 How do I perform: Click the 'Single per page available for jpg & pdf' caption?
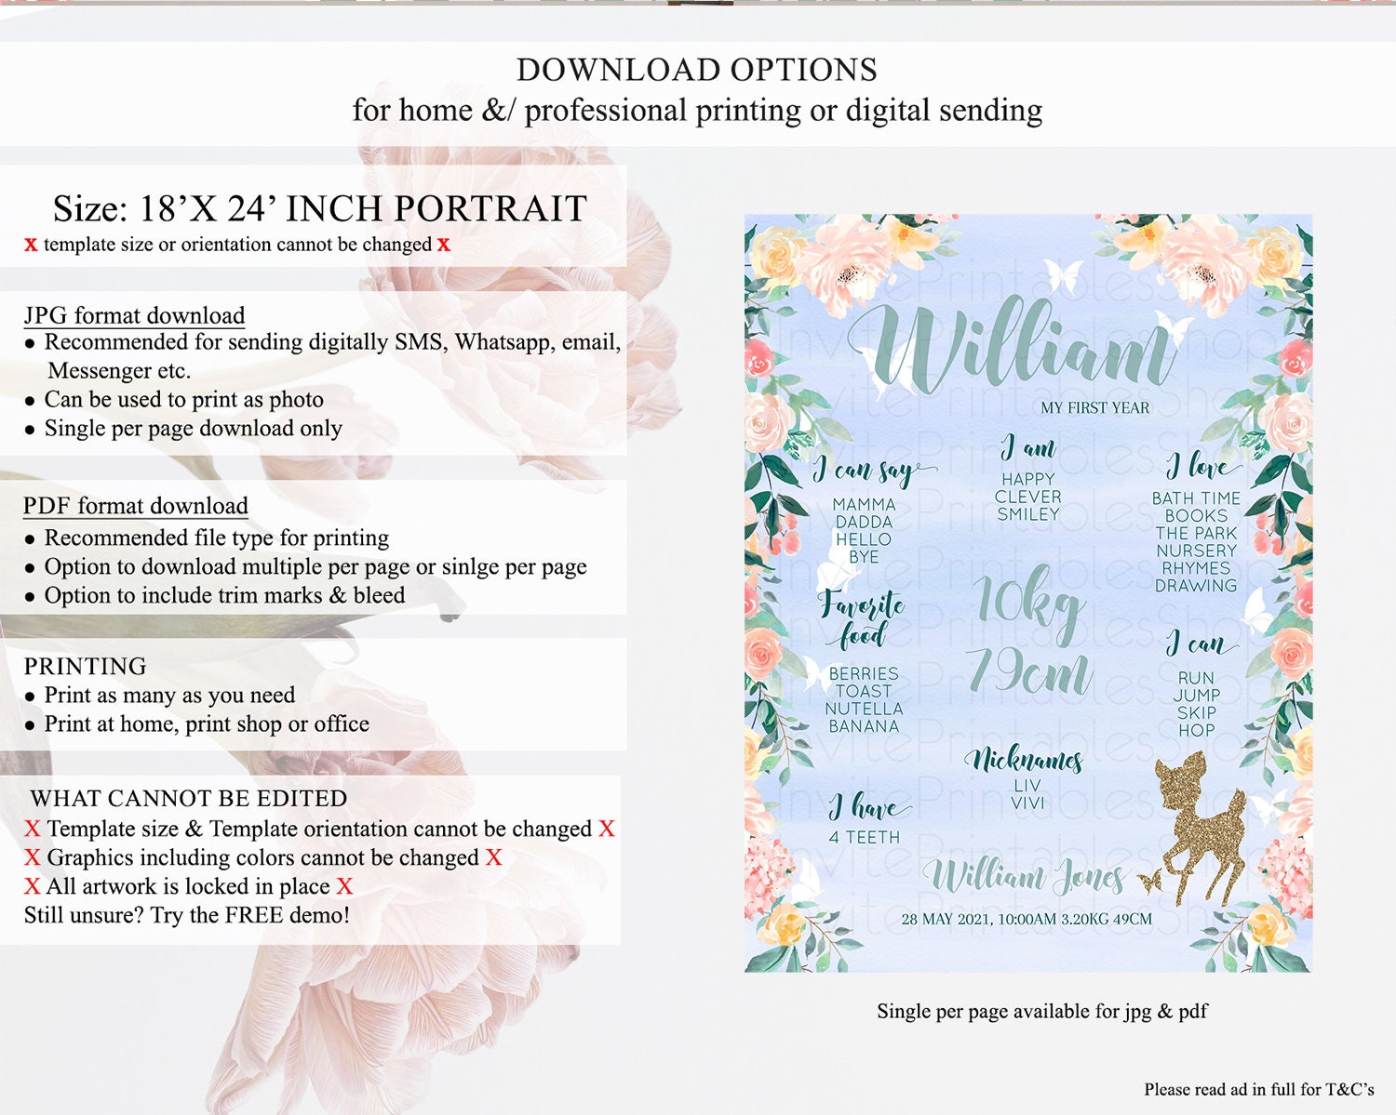point(1042,1011)
